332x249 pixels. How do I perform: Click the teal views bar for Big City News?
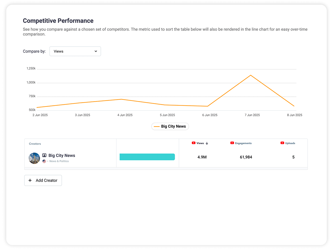tap(147, 157)
